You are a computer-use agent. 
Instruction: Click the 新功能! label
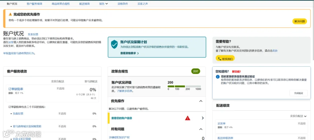click(237, 71)
